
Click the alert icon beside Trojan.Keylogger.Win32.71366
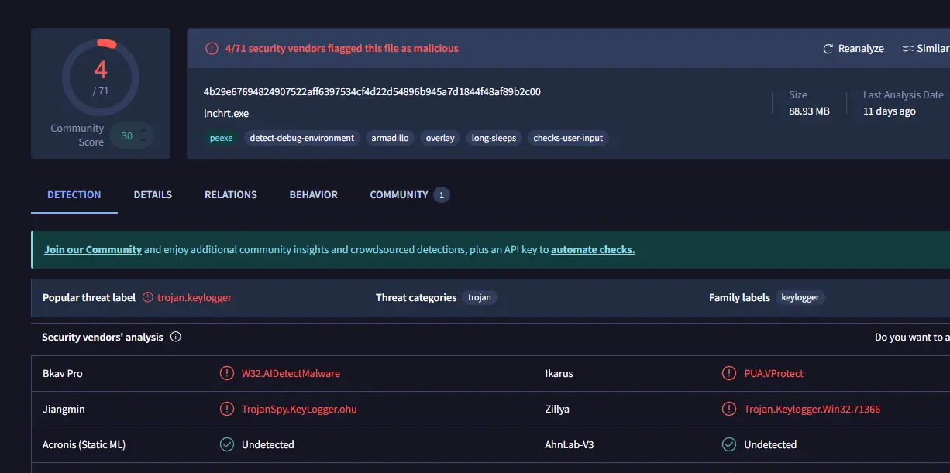(x=729, y=409)
